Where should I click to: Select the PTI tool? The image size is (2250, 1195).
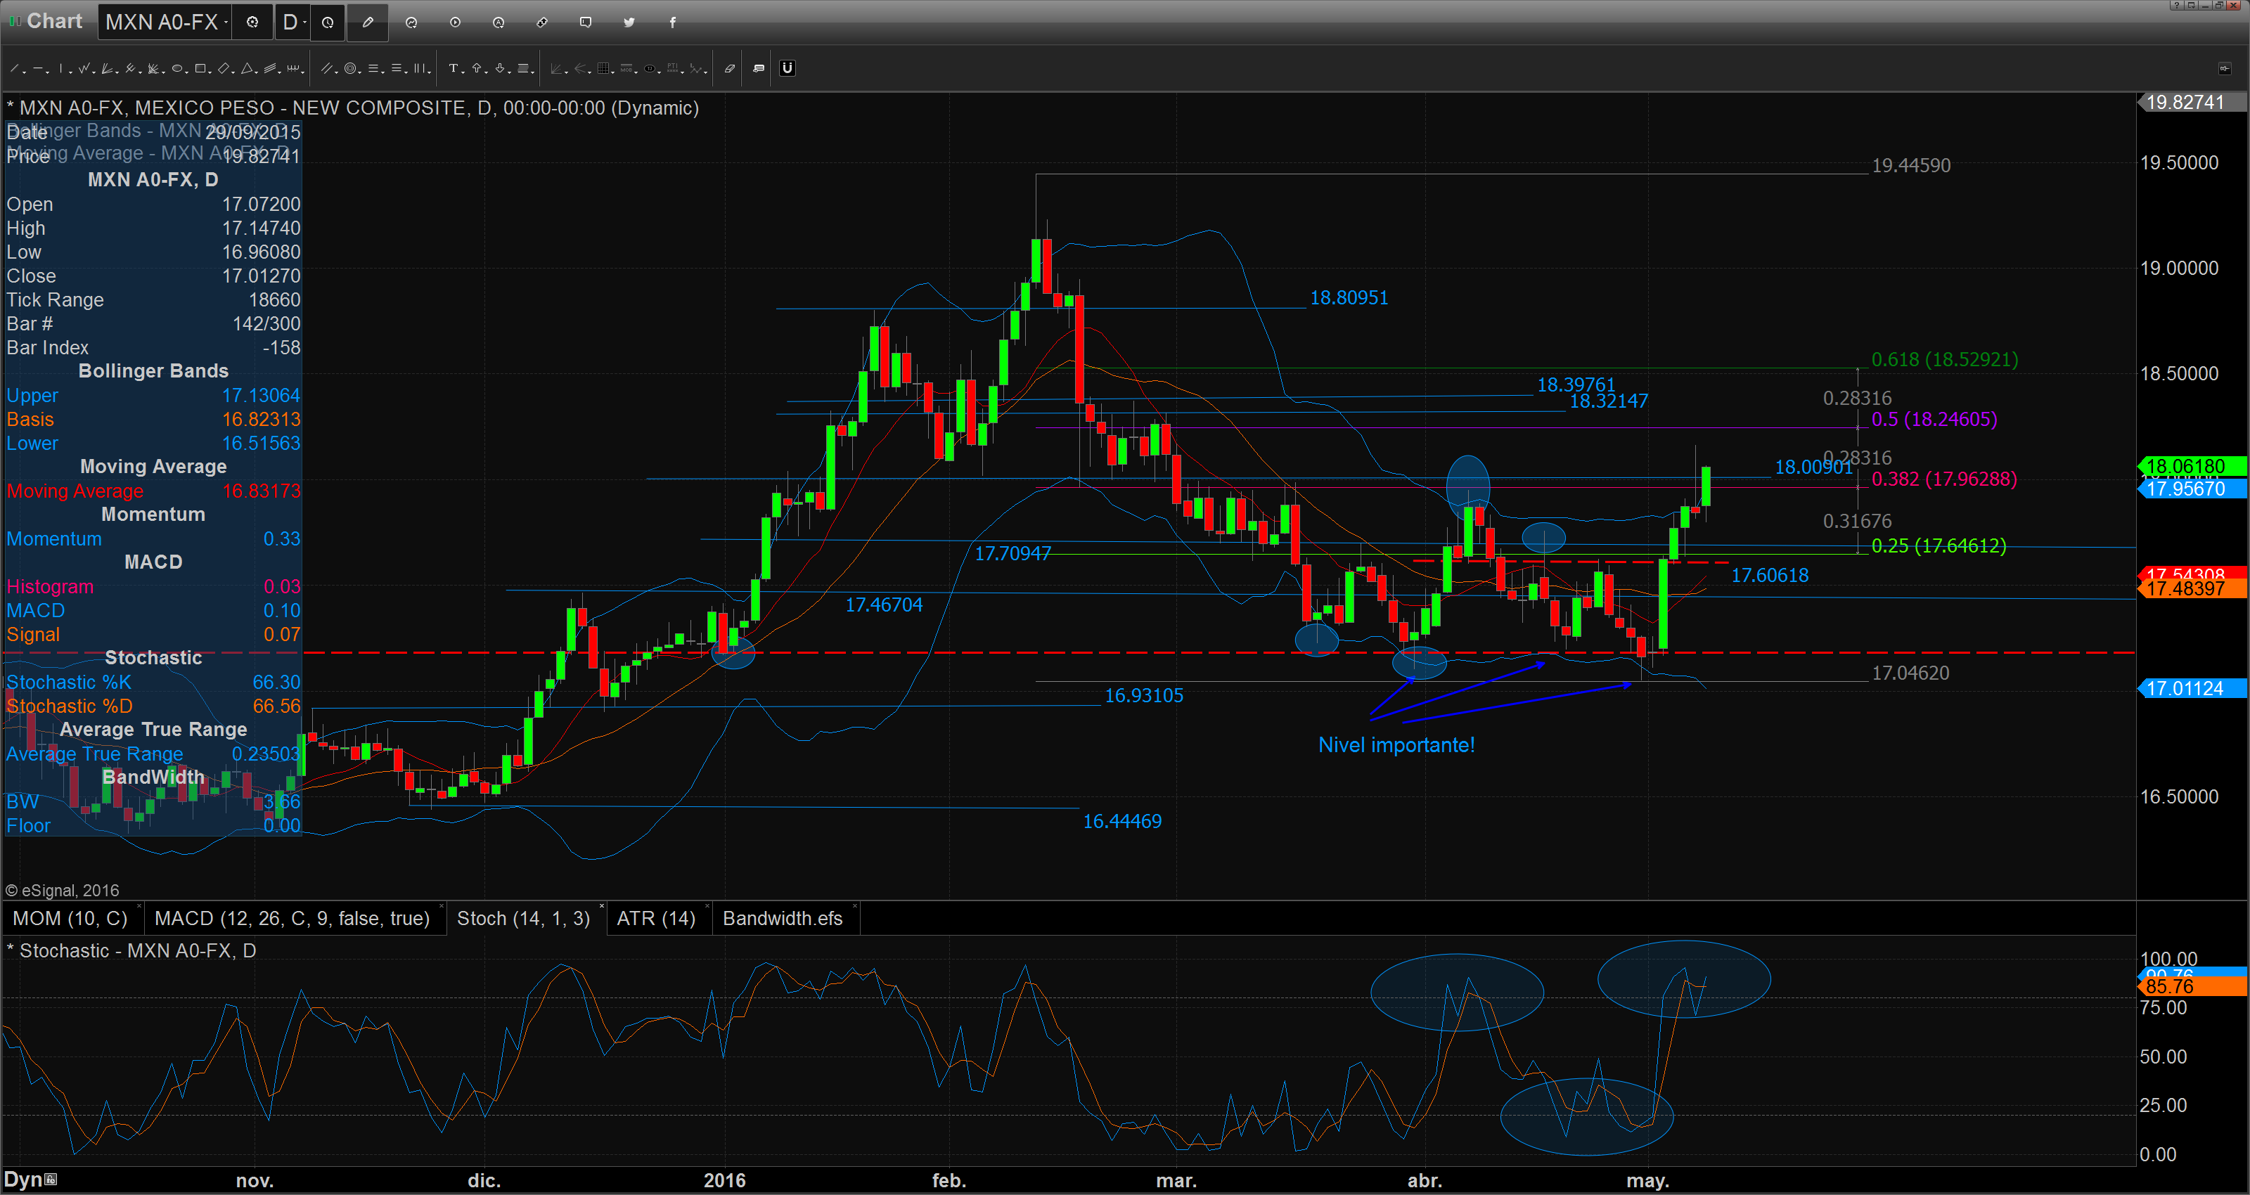pyautogui.click(x=673, y=68)
